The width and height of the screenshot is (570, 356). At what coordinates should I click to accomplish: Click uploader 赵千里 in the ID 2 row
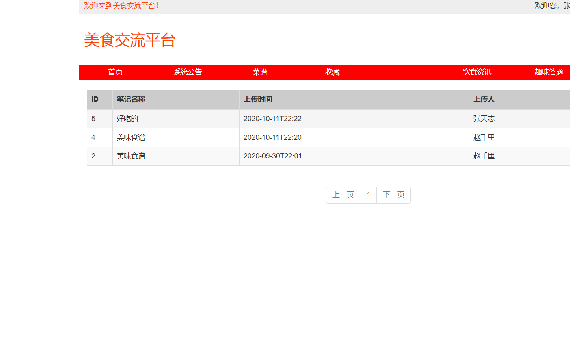pyautogui.click(x=484, y=156)
